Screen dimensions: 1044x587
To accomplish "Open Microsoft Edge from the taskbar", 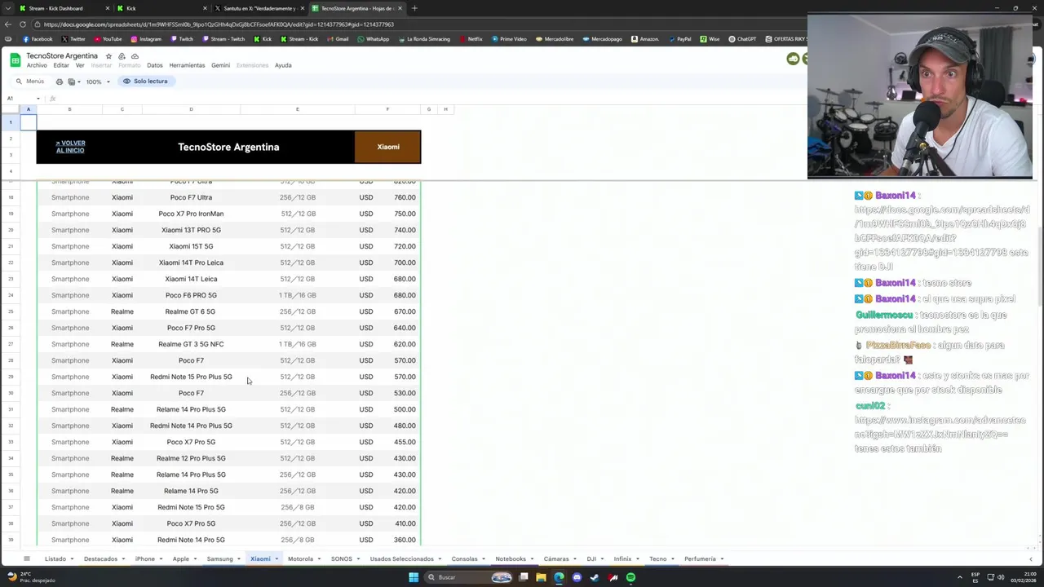I will tap(559, 578).
